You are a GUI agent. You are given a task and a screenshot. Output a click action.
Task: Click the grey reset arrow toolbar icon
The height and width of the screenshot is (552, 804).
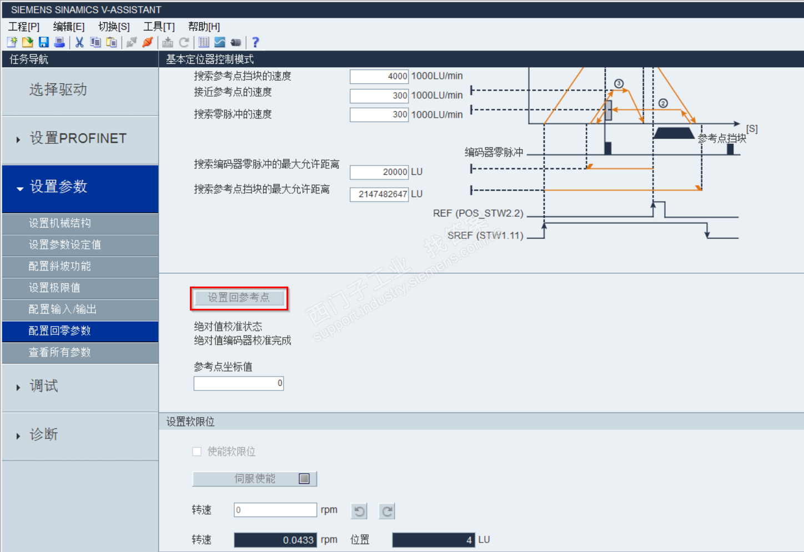pos(184,42)
